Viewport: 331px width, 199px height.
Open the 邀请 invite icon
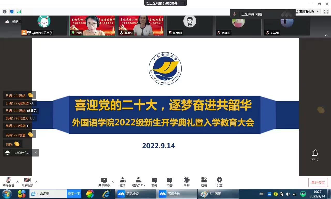pyautogui.click(x=123, y=182)
